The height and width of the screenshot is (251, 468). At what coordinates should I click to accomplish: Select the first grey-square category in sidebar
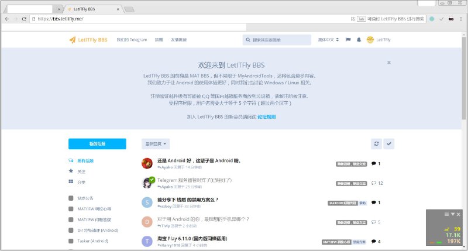coord(85,198)
